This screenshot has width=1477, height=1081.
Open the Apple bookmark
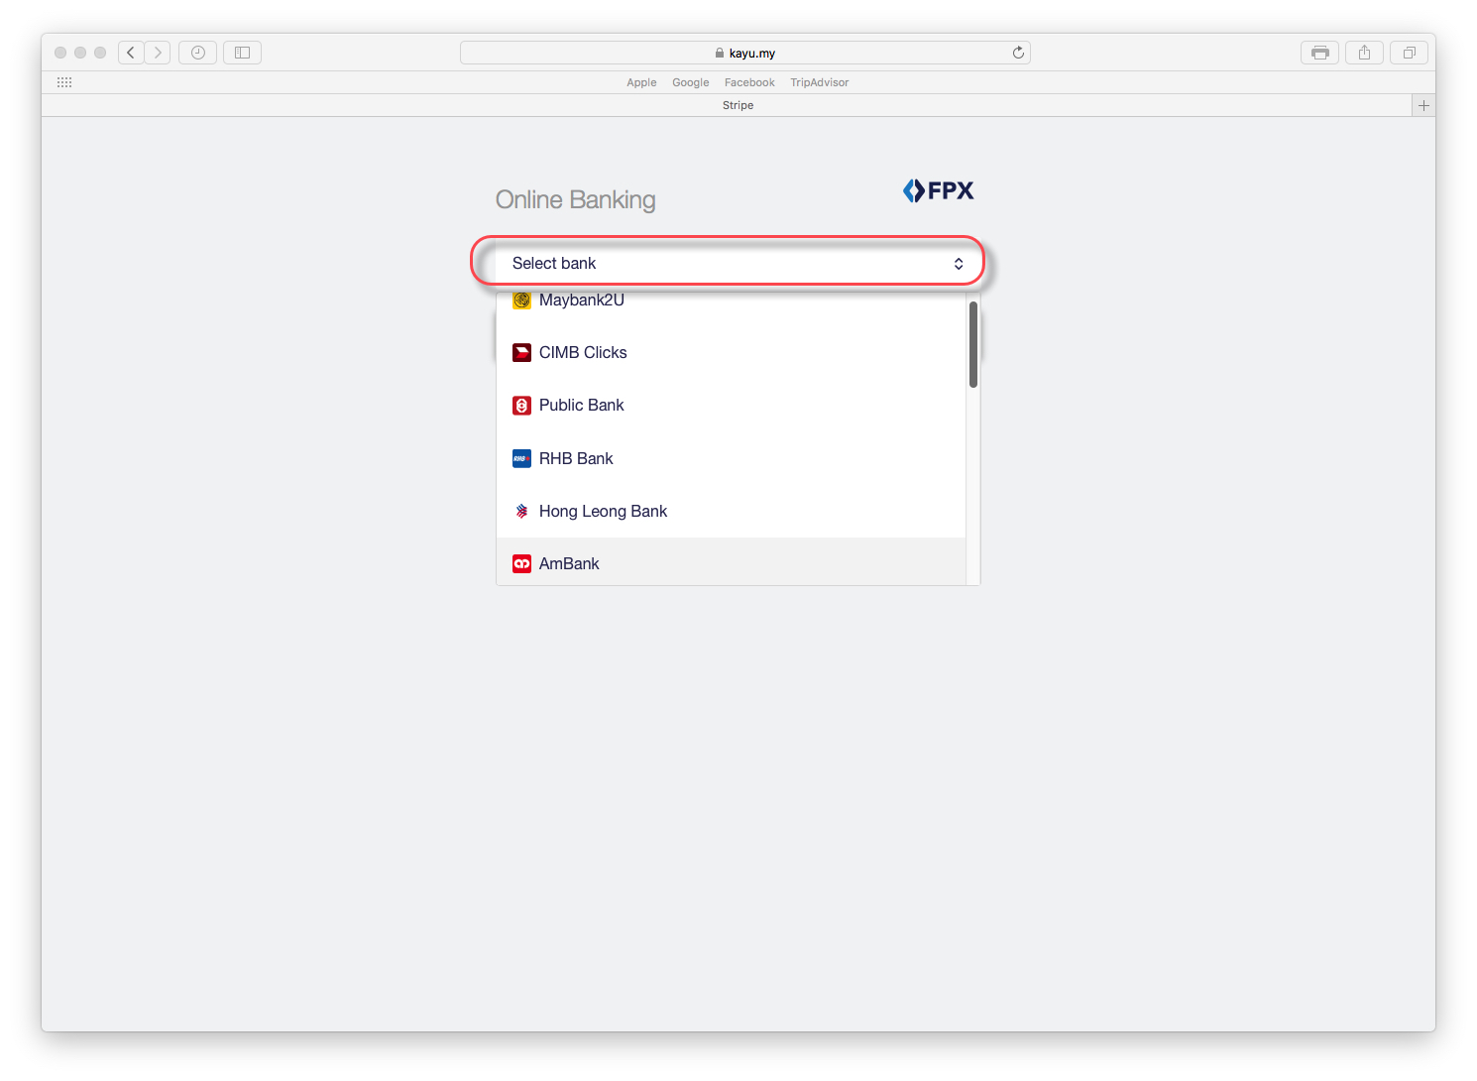click(641, 82)
